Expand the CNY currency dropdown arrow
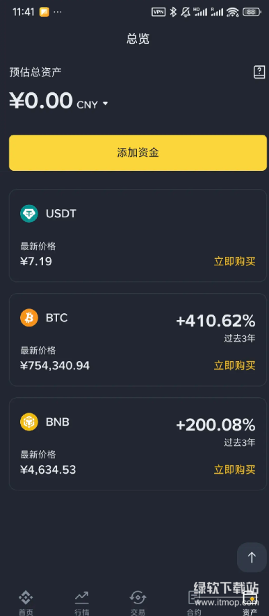The height and width of the screenshot is (616, 269). coord(105,103)
